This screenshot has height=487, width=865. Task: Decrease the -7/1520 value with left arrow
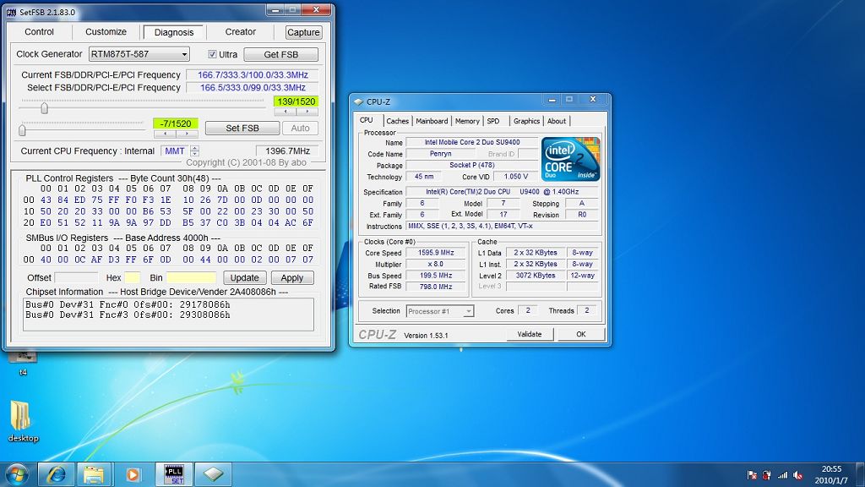(x=165, y=134)
